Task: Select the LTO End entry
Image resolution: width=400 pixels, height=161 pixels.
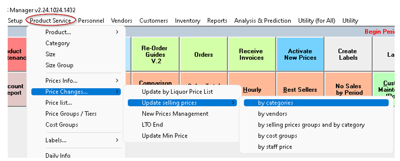Action: click(182, 125)
